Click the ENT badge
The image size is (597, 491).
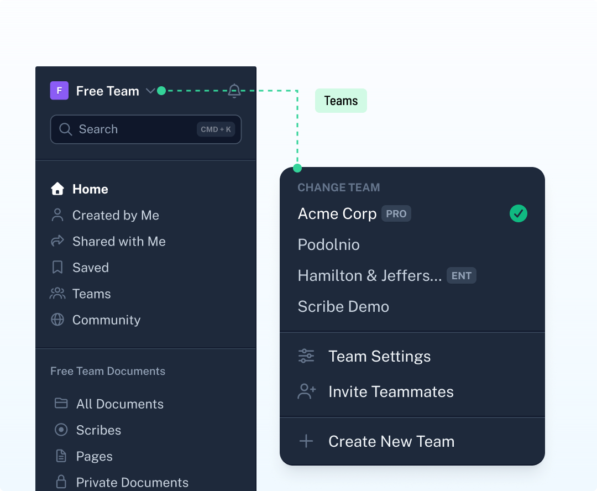pos(462,276)
